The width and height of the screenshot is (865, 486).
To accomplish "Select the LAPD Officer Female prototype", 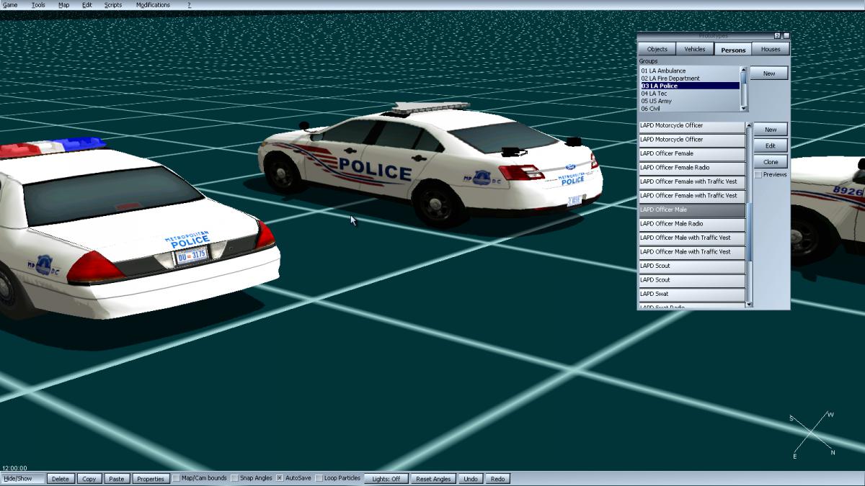I will (x=692, y=153).
